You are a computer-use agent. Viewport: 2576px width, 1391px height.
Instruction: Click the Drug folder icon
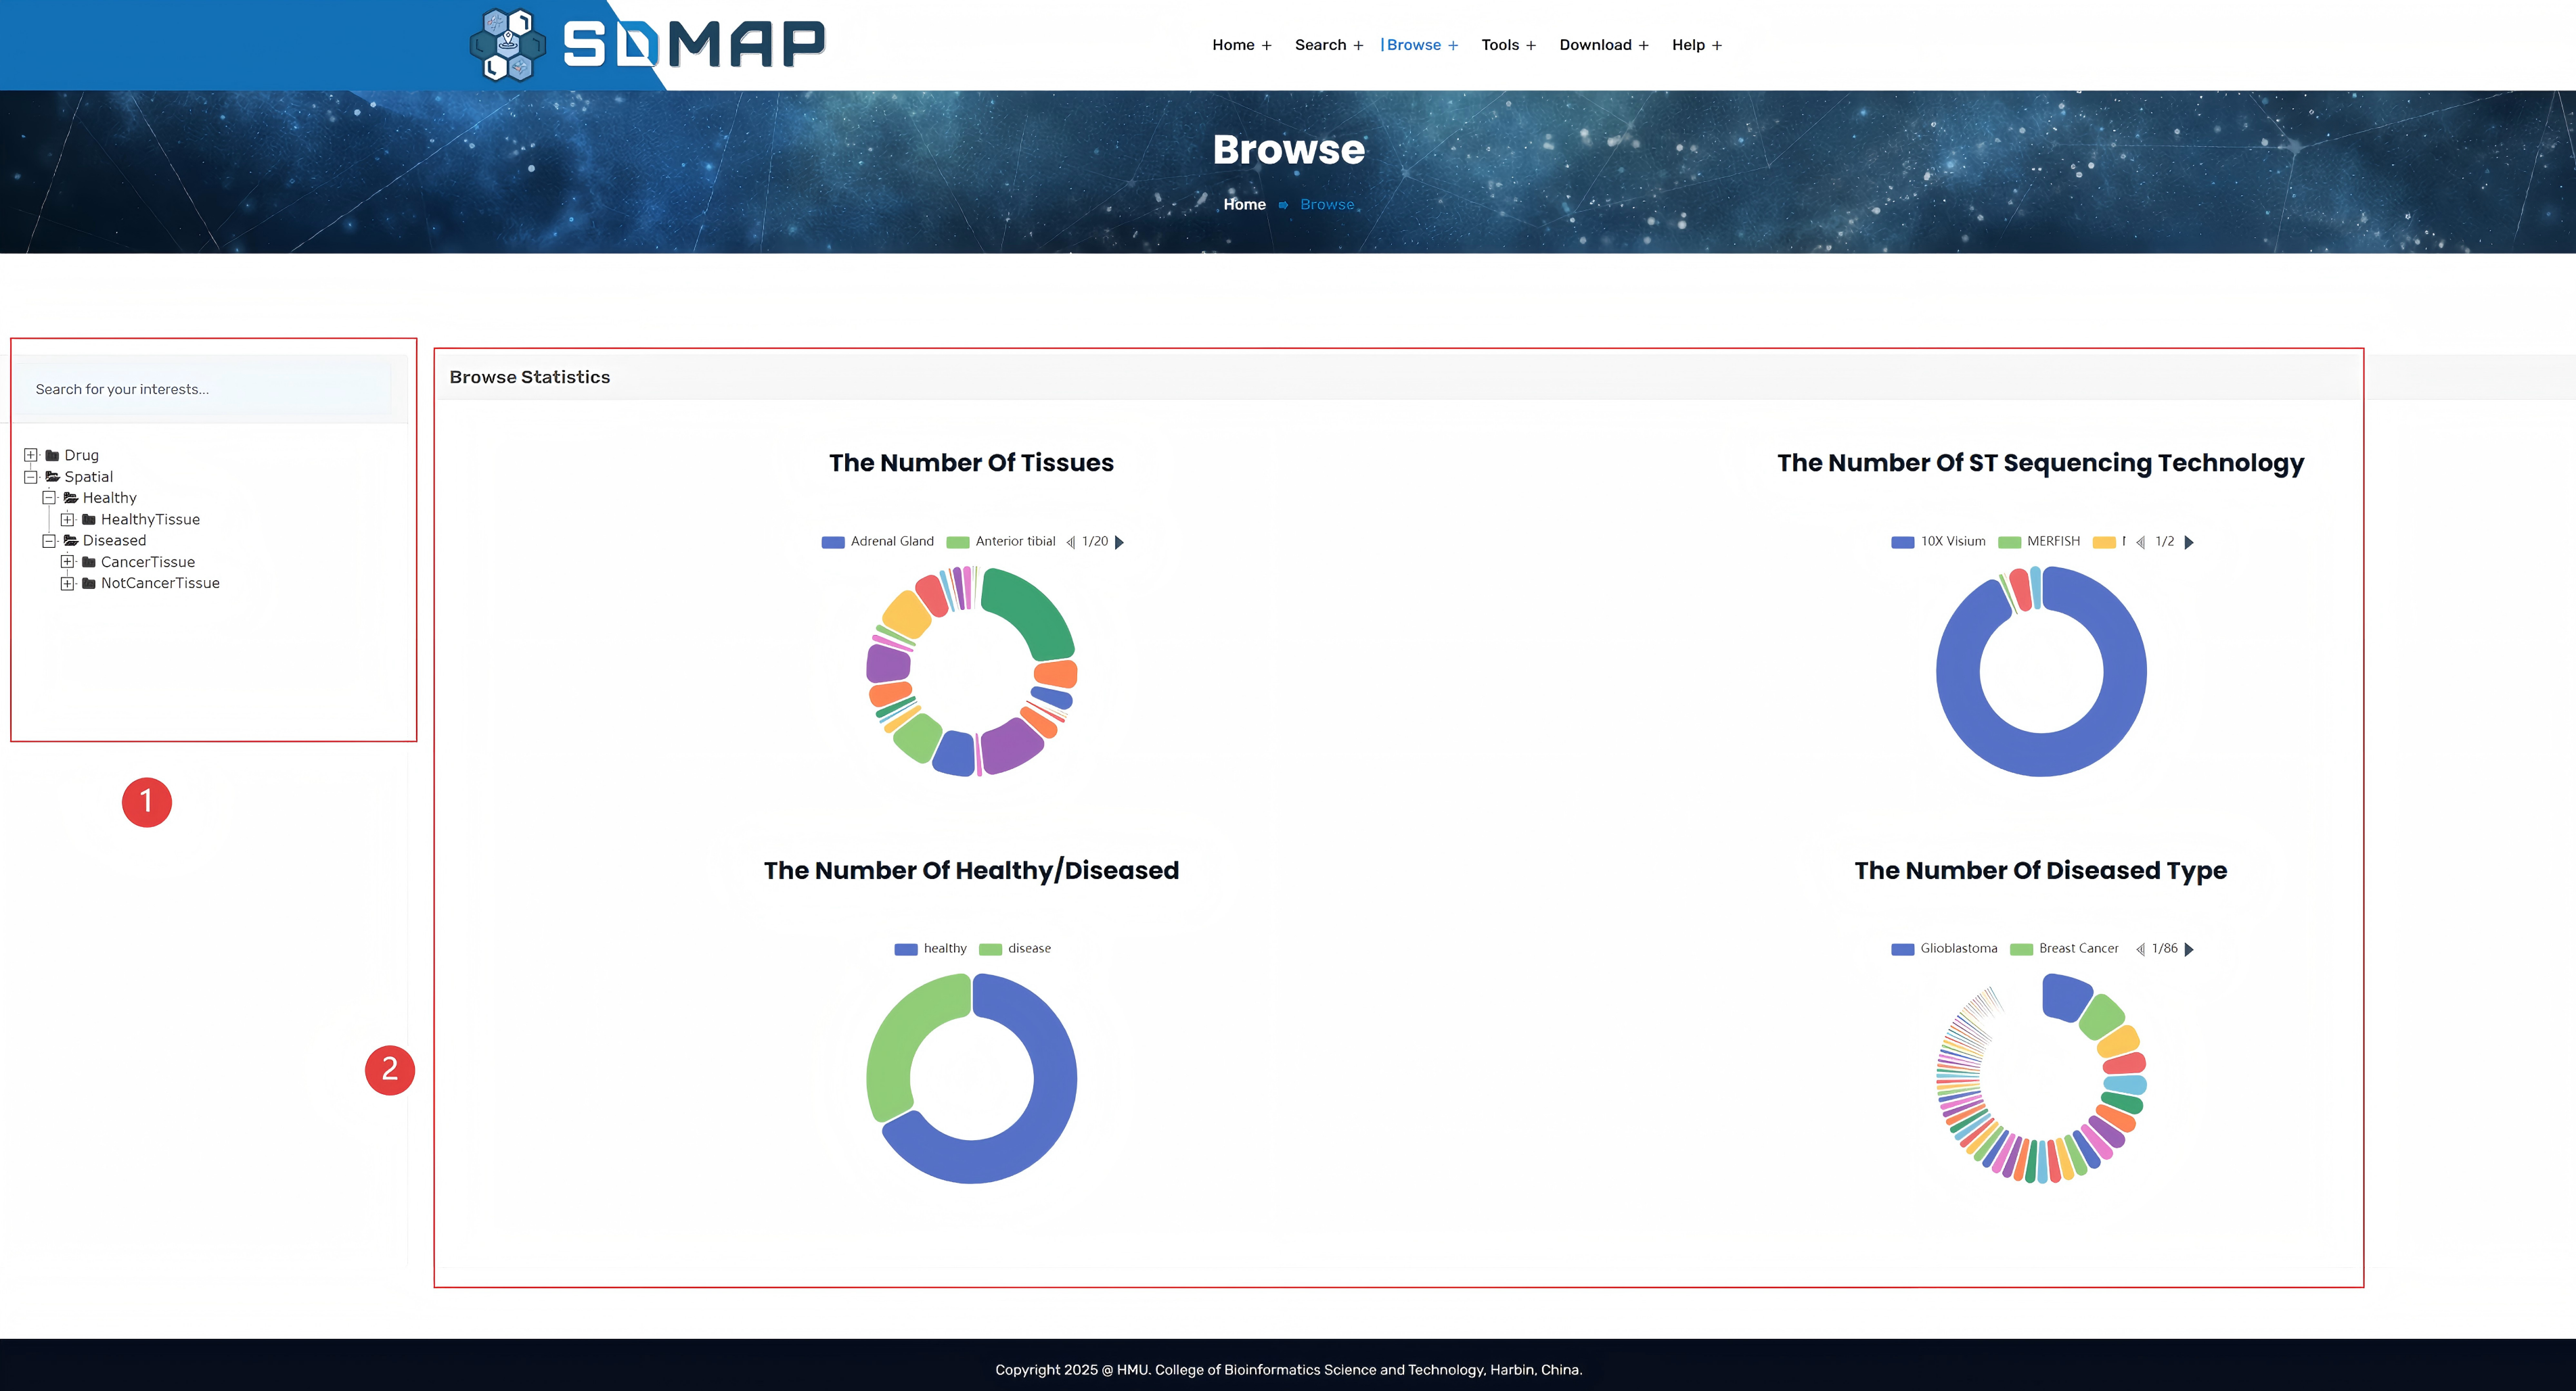(x=52, y=456)
